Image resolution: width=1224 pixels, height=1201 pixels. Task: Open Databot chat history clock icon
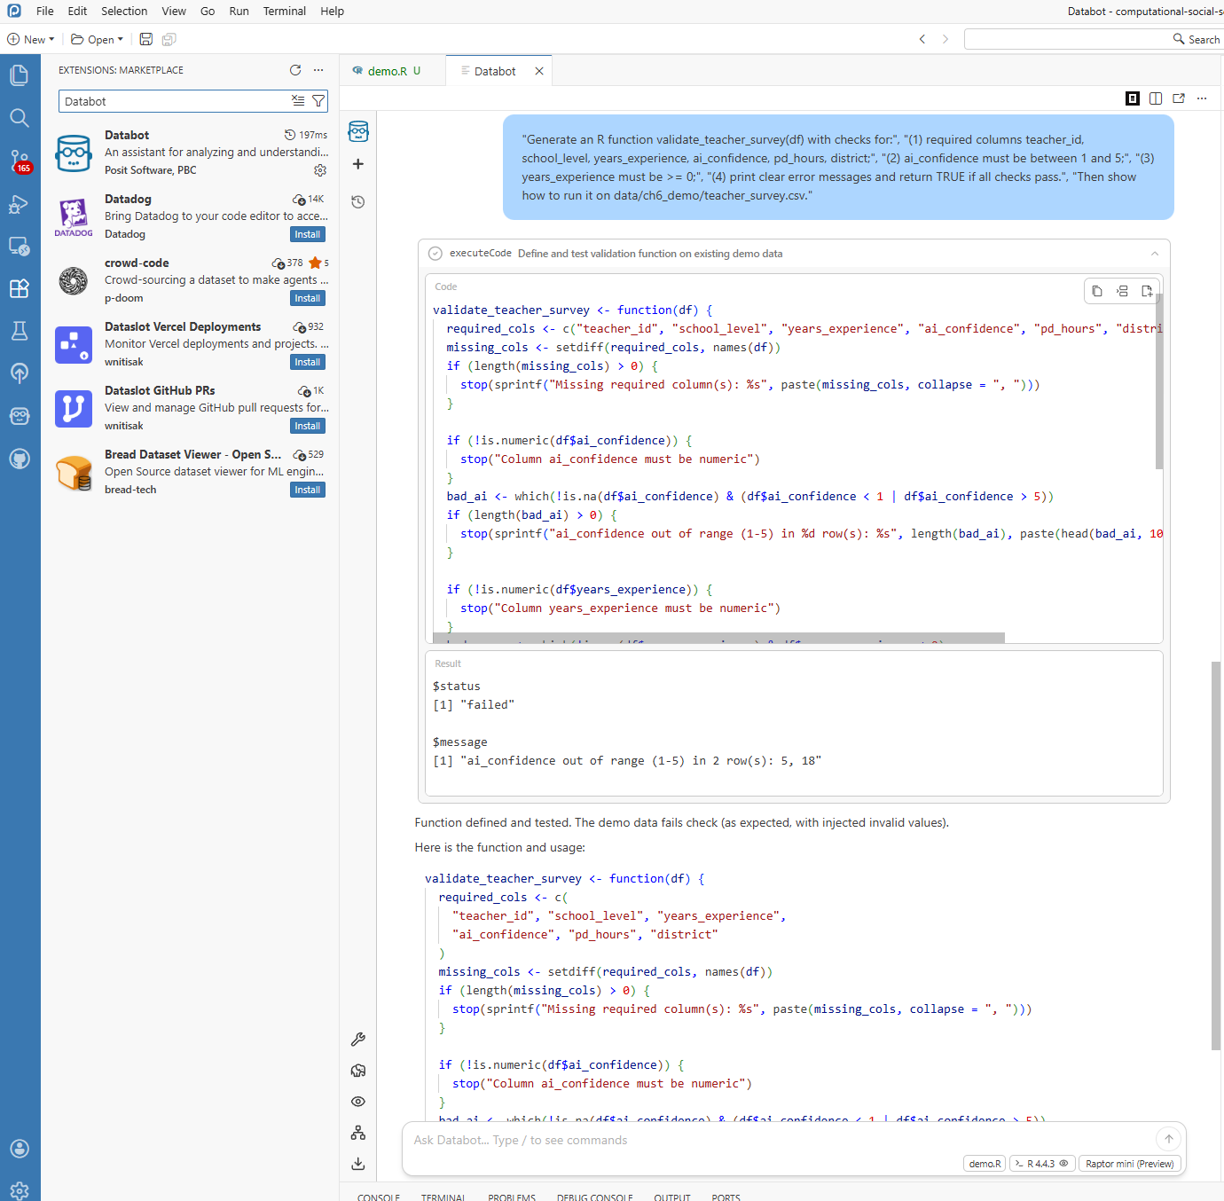[x=358, y=202]
